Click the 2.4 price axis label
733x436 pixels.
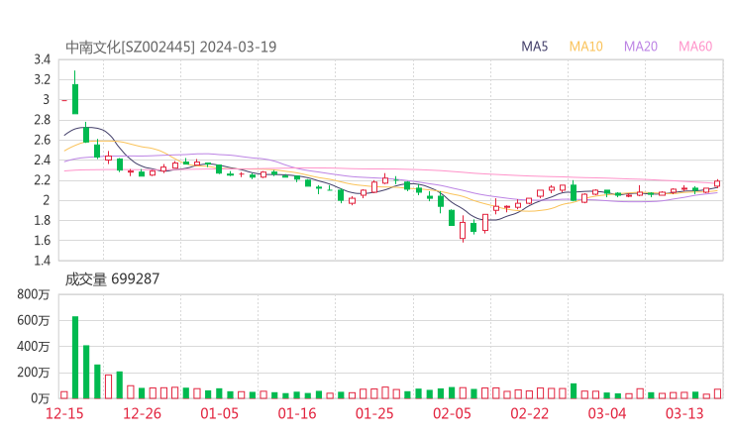click(42, 160)
